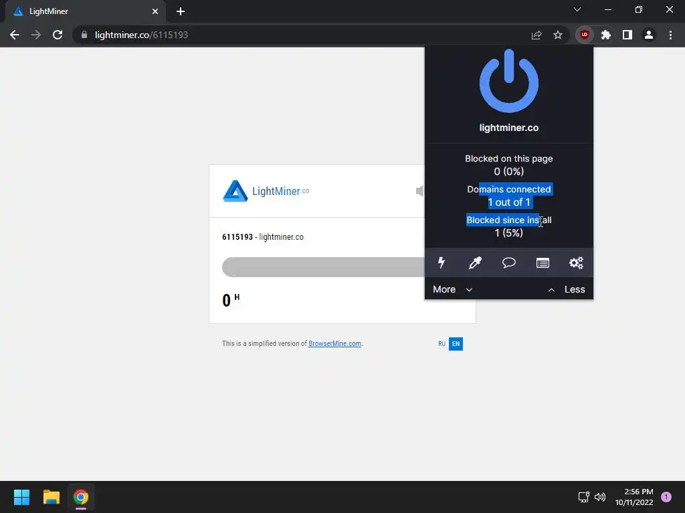
Task: Bookmark this page with the star
Action: click(x=558, y=35)
